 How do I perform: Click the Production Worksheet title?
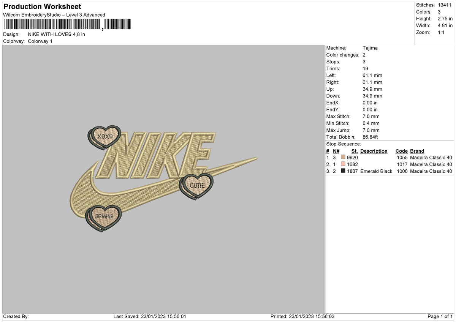42,6
